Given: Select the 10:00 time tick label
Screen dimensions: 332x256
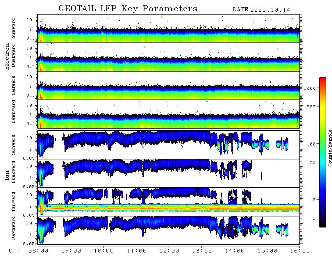Looking at the screenshot, I should pyautogui.click(x=103, y=251).
